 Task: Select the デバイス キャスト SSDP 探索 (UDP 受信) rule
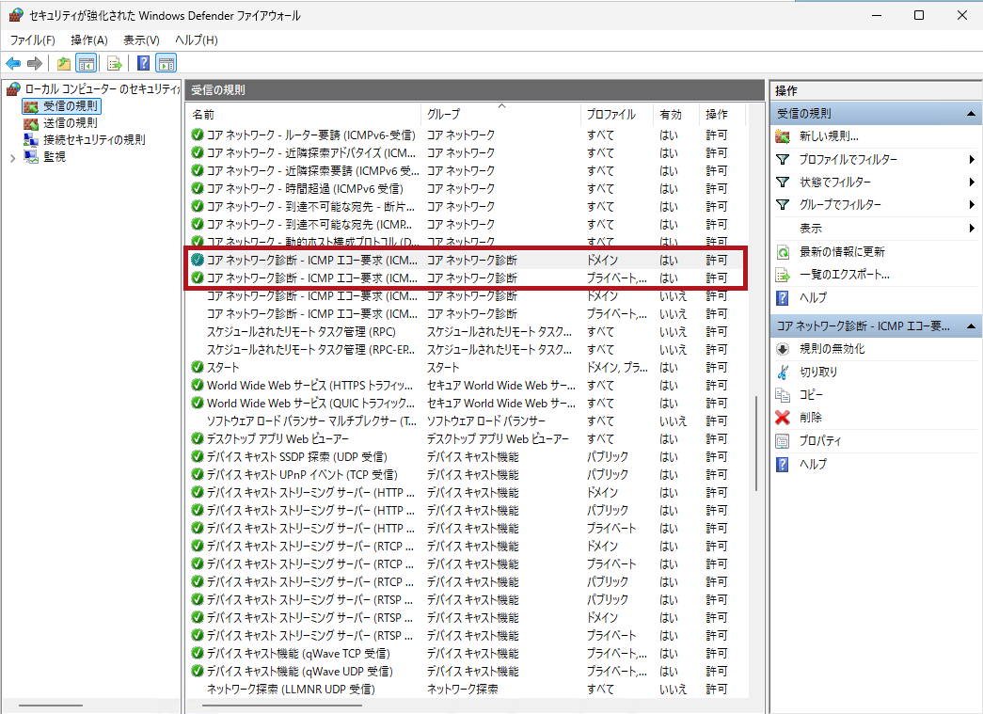pyautogui.click(x=468, y=457)
